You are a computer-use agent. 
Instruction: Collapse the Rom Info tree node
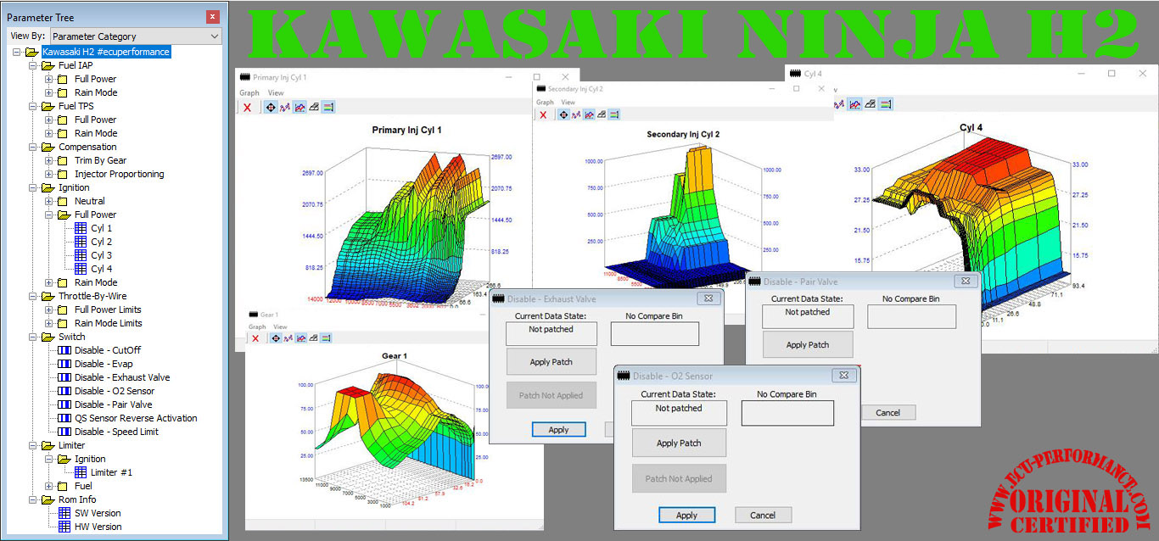[32, 499]
